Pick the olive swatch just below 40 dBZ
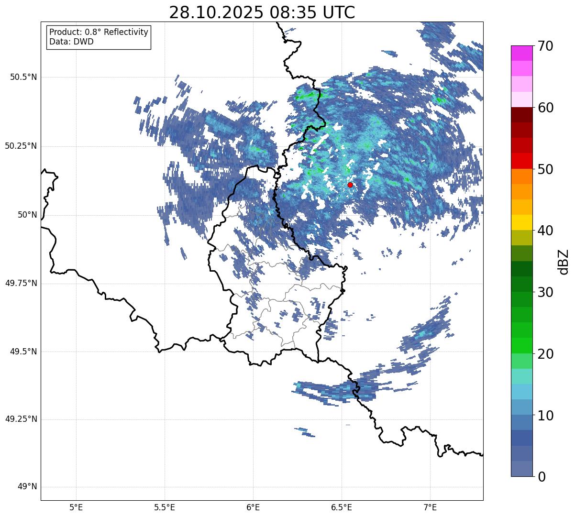This screenshot has height=517, width=575. coord(522,238)
